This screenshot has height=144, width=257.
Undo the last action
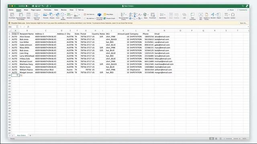43,6
